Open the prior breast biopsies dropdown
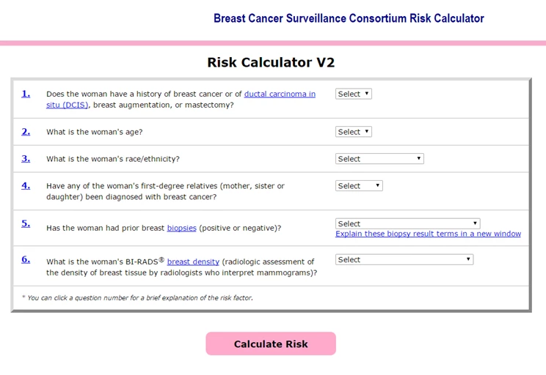 tap(407, 223)
